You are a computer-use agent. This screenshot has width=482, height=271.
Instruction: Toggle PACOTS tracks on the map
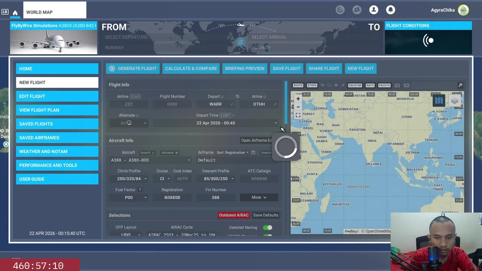click(384, 85)
